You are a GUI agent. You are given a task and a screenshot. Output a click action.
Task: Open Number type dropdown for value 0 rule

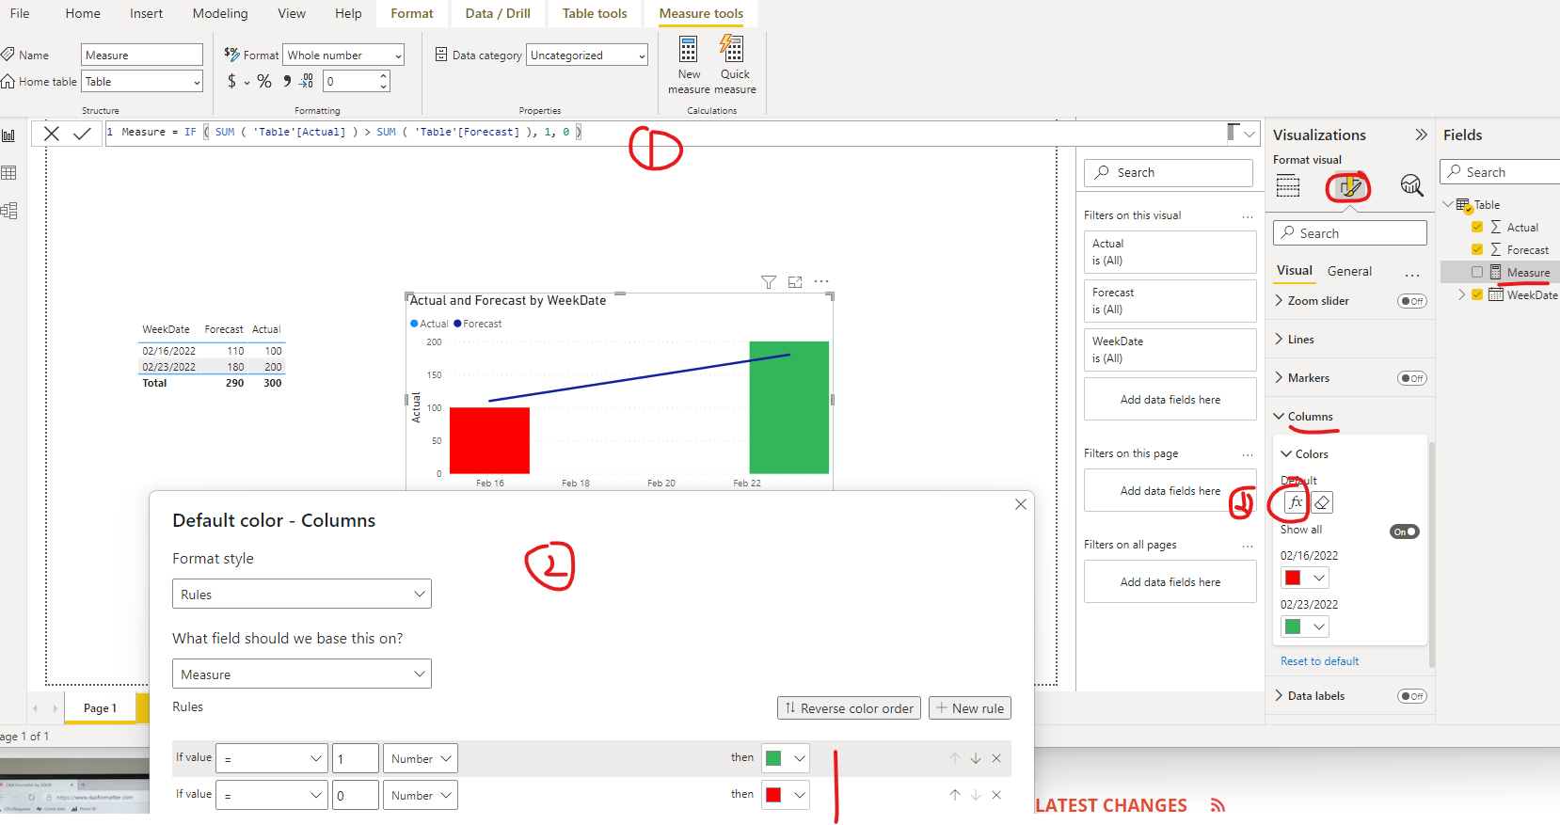[x=421, y=795]
